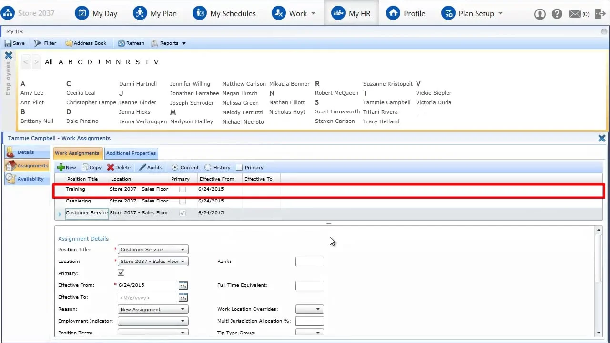Select employee Victoria Duda

pos(433,102)
